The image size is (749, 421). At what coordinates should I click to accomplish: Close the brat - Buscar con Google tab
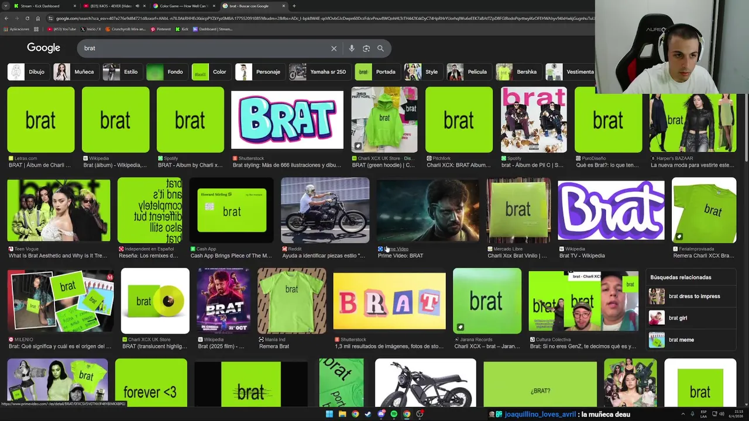[x=284, y=6]
